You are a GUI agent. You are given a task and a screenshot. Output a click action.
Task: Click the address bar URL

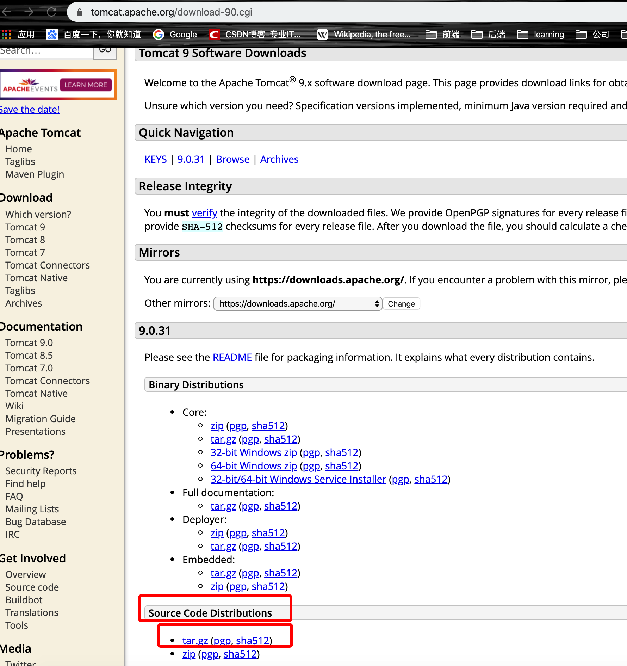[171, 12]
